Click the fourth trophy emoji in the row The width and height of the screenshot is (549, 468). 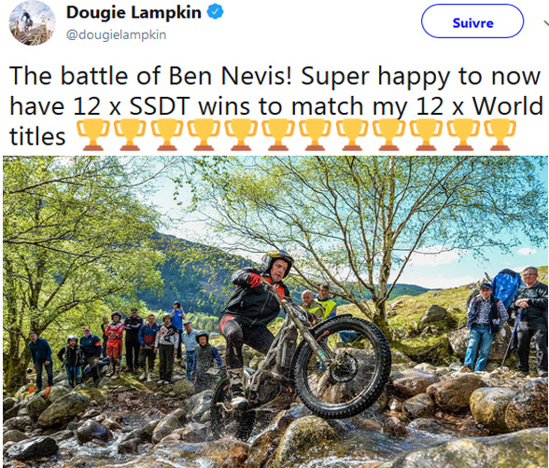click(x=204, y=134)
